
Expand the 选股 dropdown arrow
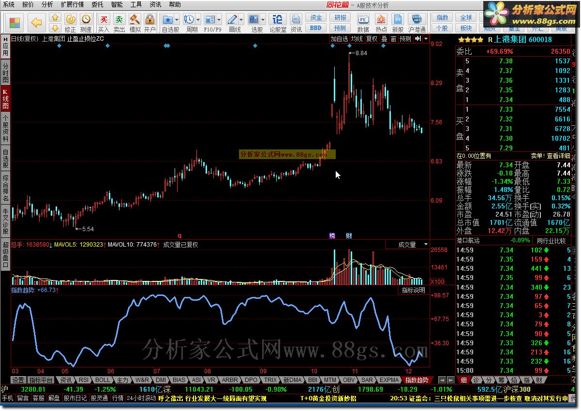click(263, 20)
